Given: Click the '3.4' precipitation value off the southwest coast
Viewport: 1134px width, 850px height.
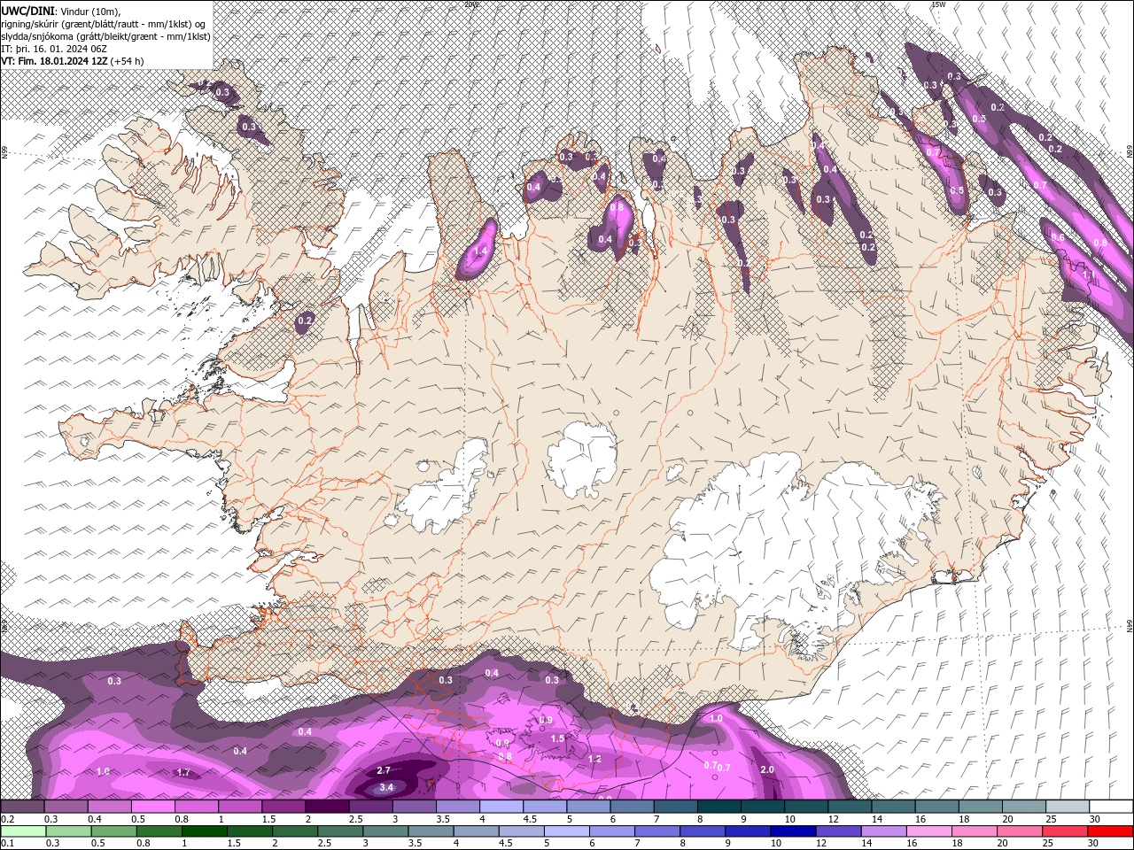Looking at the screenshot, I should point(385,787).
